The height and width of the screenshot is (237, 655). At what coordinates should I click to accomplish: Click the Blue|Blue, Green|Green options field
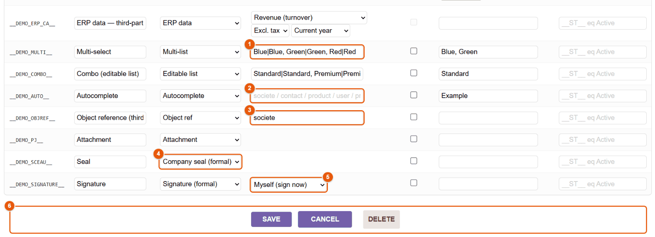[x=307, y=52]
